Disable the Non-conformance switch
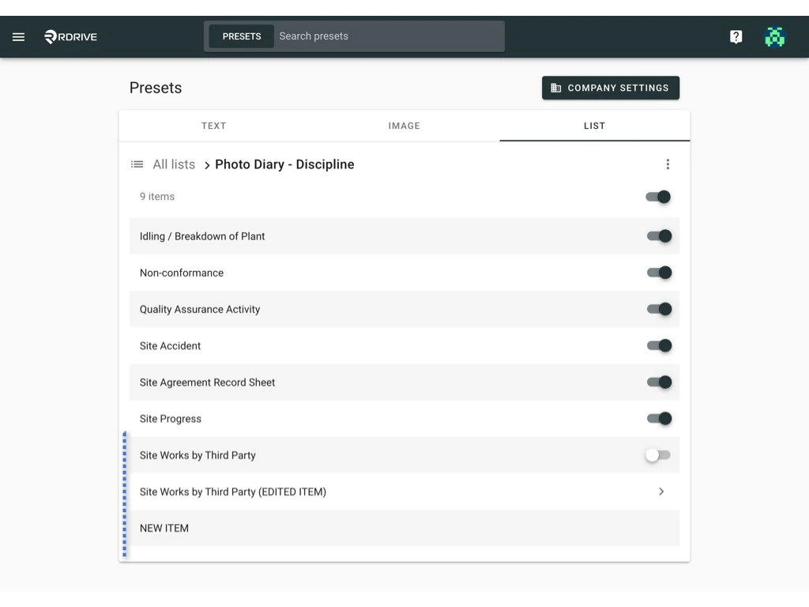Viewport: 809px width, 607px height. (660, 273)
